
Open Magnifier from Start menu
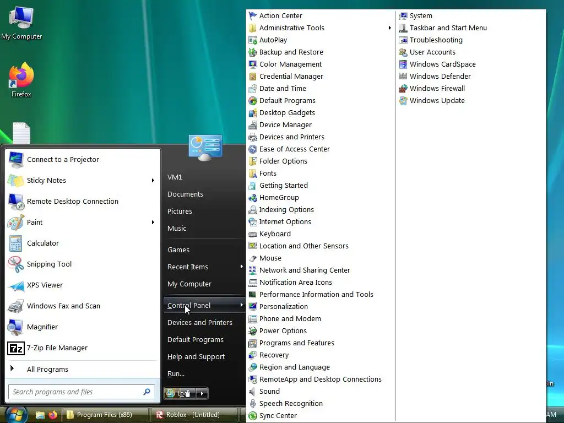tap(83, 327)
